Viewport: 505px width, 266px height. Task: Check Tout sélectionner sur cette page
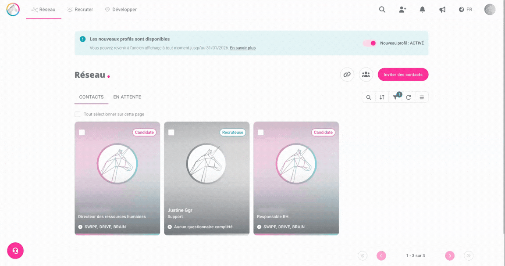tap(78, 114)
